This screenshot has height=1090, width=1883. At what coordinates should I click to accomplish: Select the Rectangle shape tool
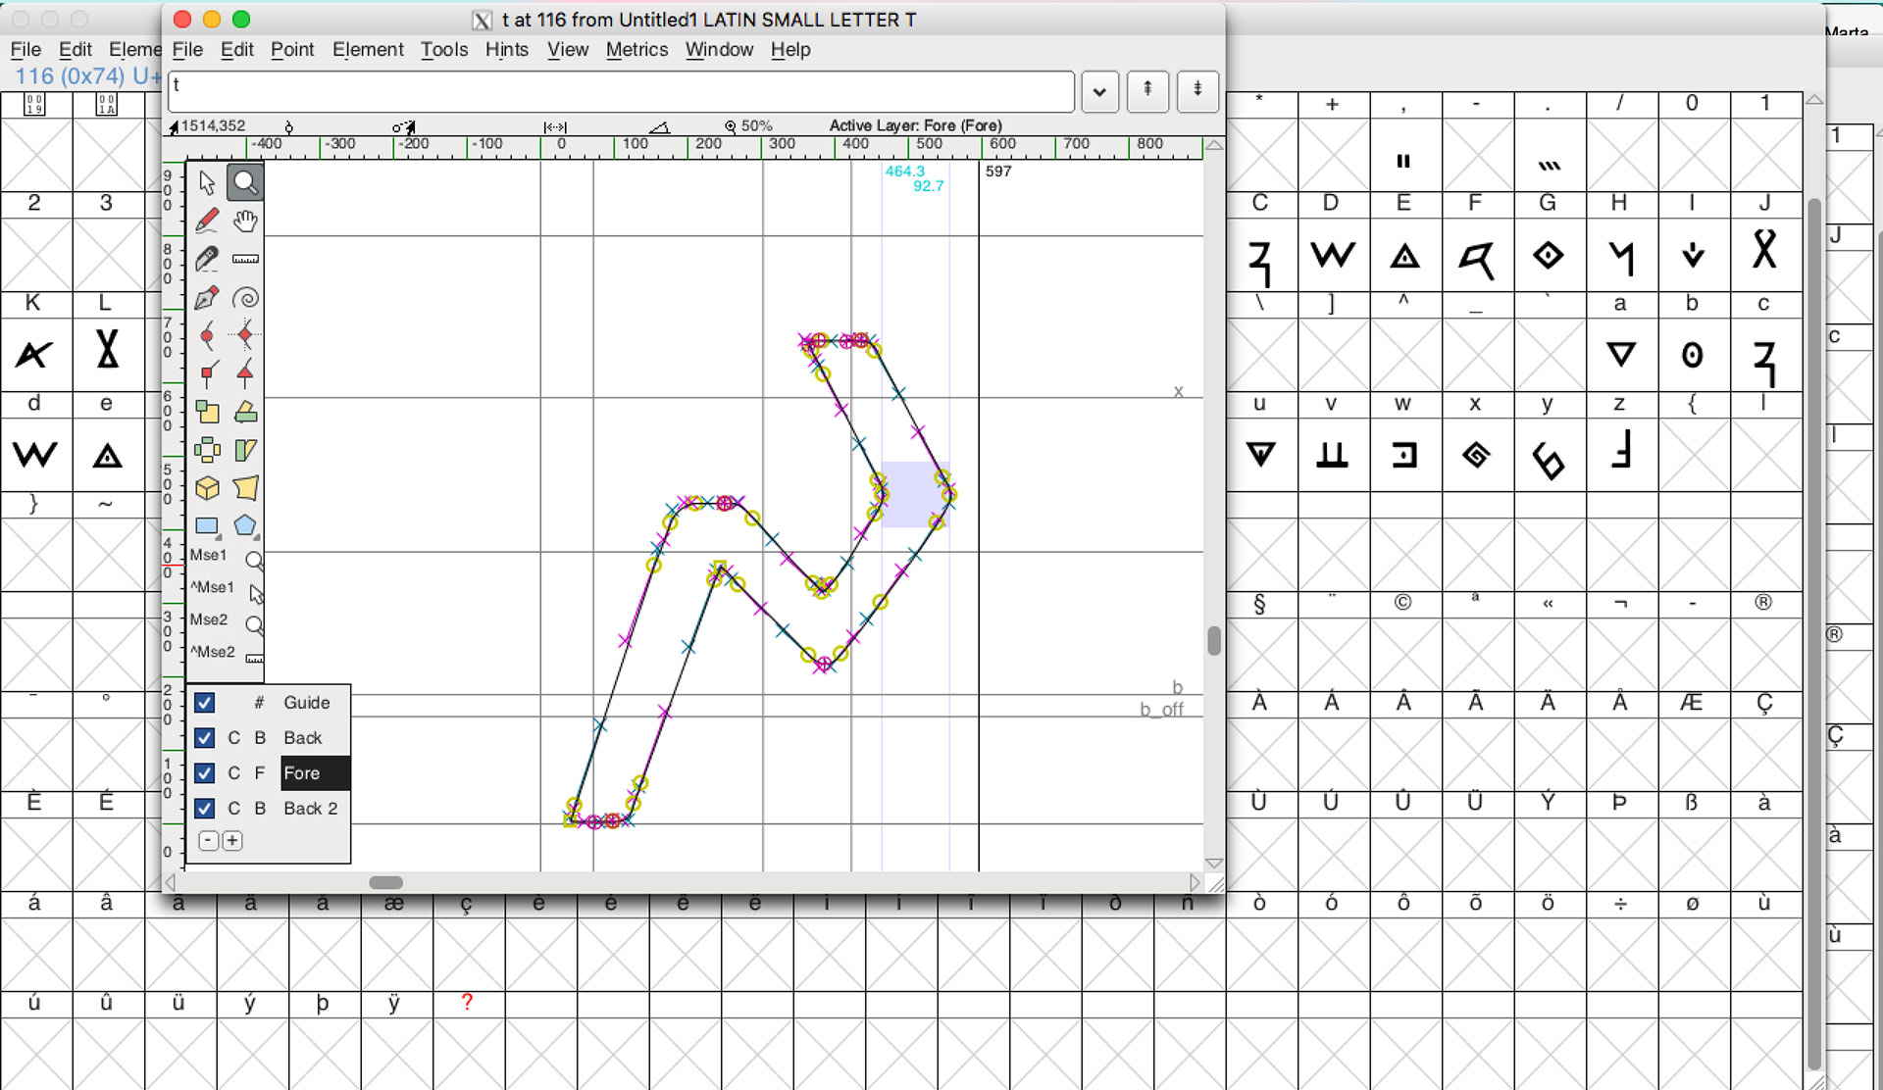[x=207, y=527]
